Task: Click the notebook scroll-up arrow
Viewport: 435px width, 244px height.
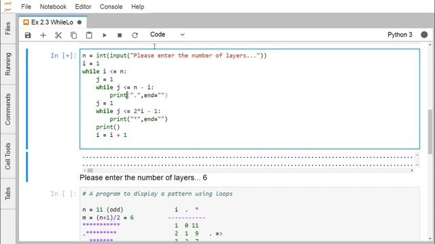Action: (x=430, y=45)
